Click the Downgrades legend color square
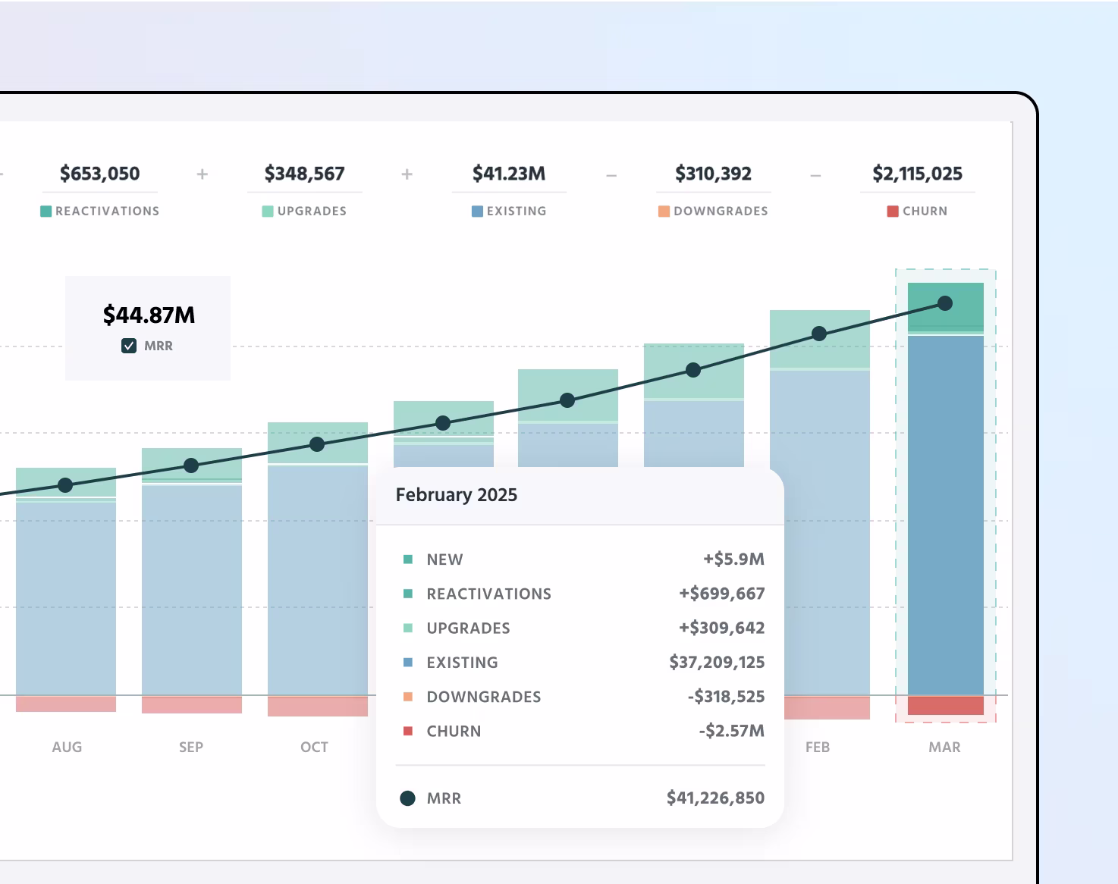This screenshot has height=884, width=1118. coord(664,211)
